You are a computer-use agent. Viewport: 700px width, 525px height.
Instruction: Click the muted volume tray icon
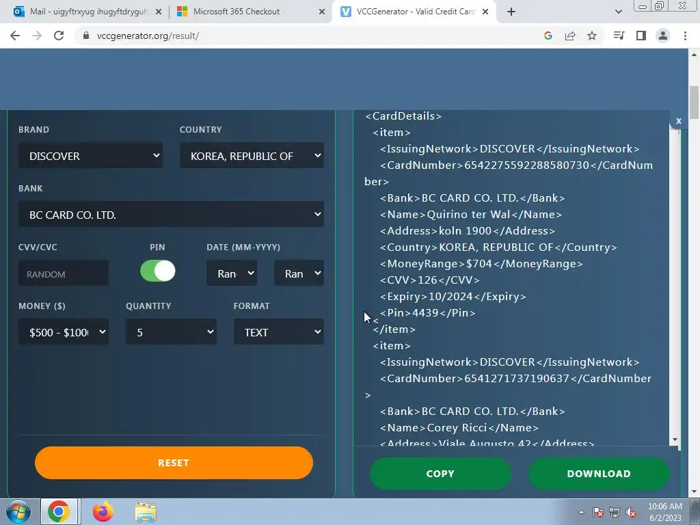point(631,512)
